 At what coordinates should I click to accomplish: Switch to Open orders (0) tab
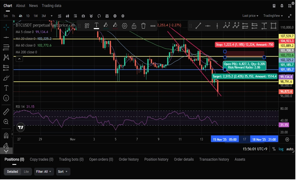click(x=101, y=159)
